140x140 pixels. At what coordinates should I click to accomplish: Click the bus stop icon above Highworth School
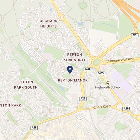click(108, 83)
